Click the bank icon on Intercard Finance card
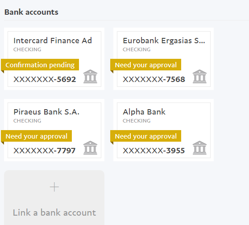 pos(90,77)
